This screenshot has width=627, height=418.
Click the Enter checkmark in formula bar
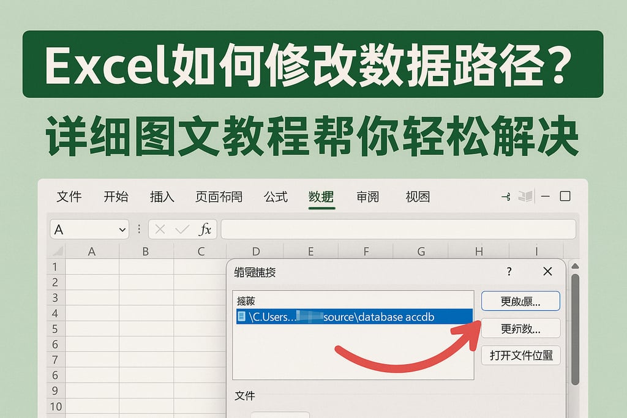point(181,230)
